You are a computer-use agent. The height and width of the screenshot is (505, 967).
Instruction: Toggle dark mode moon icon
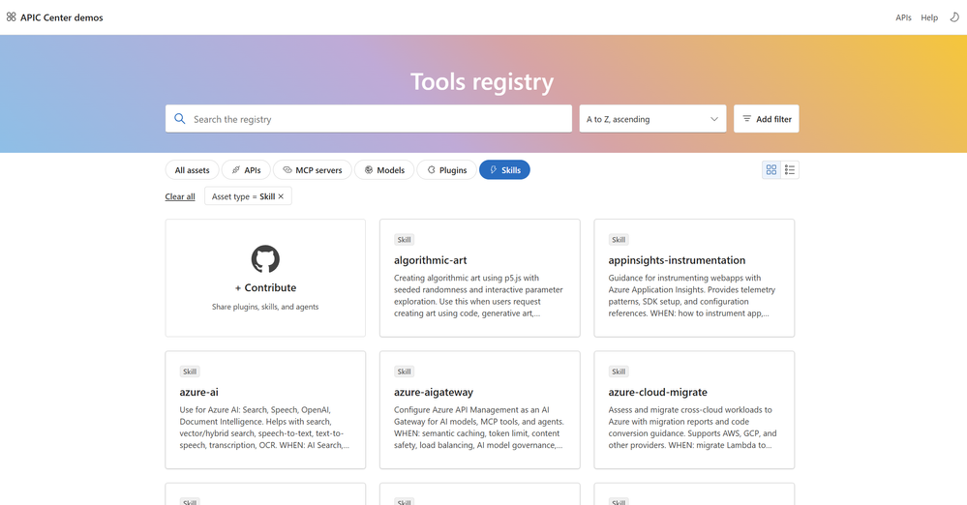(x=954, y=17)
